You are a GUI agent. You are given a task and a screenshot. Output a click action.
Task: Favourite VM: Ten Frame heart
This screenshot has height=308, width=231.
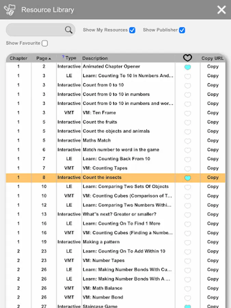tap(188, 113)
